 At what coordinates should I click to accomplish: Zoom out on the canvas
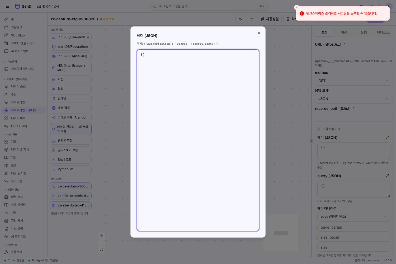[x=101, y=242]
